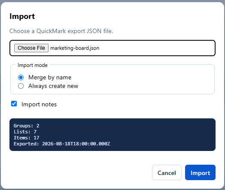The image size is (225, 190).
Task: Click the Choose a QuickMark export JSON file text
Action: pos(61,31)
